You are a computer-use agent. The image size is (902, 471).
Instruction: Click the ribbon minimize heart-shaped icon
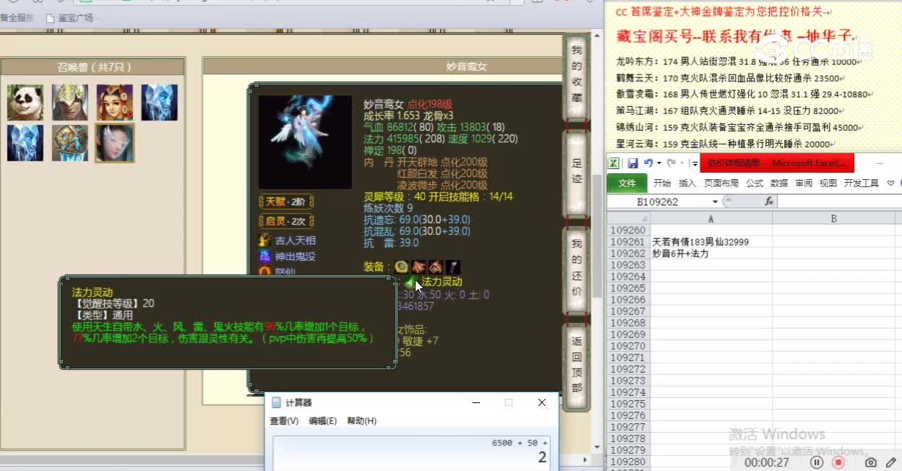coord(891,183)
